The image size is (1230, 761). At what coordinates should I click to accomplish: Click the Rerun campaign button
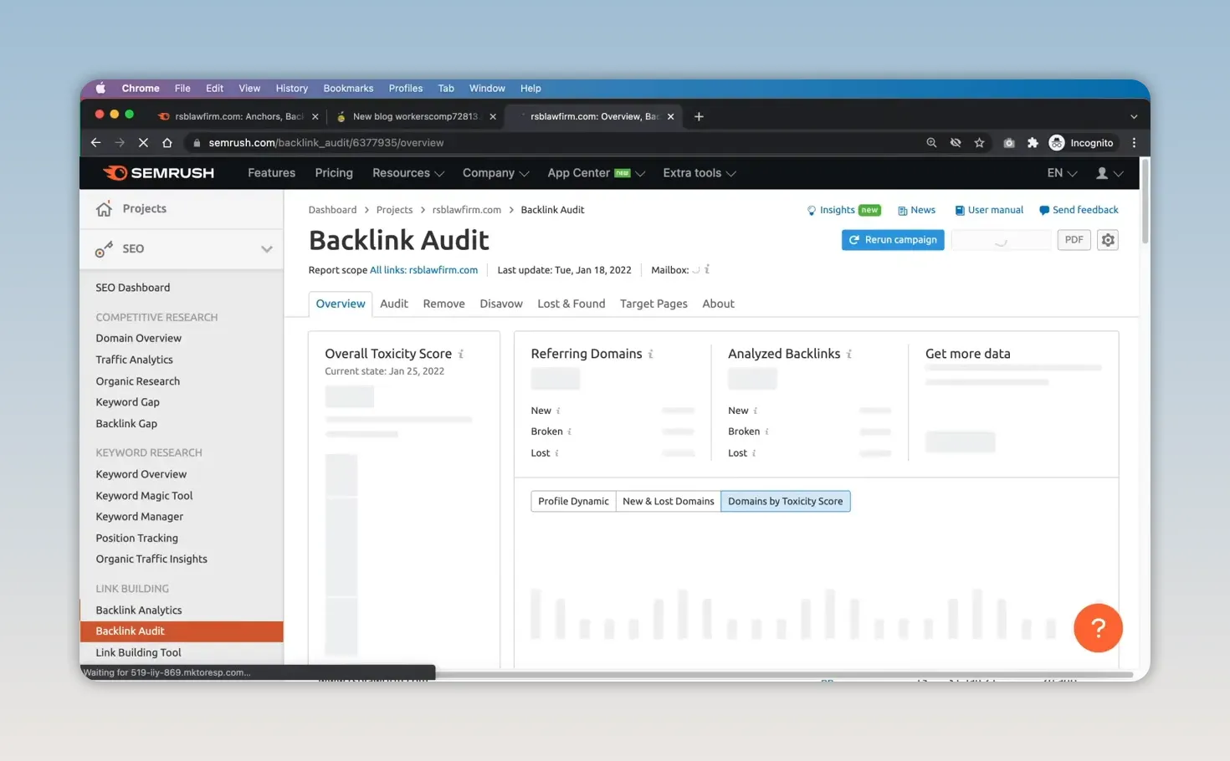coord(893,240)
